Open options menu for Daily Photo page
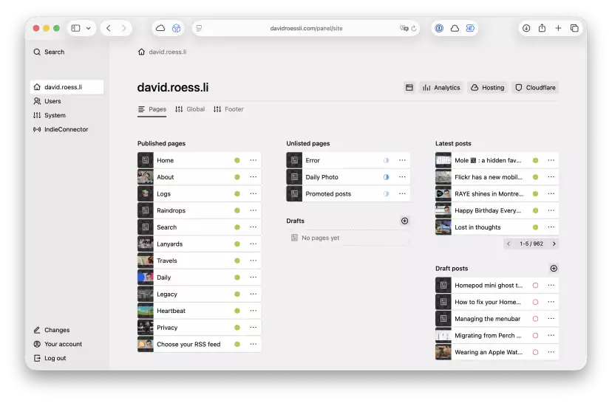This screenshot has width=612, height=403. point(402,177)
